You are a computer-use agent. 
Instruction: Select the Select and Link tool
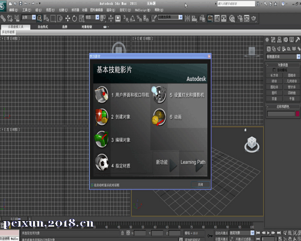(3, 19)
